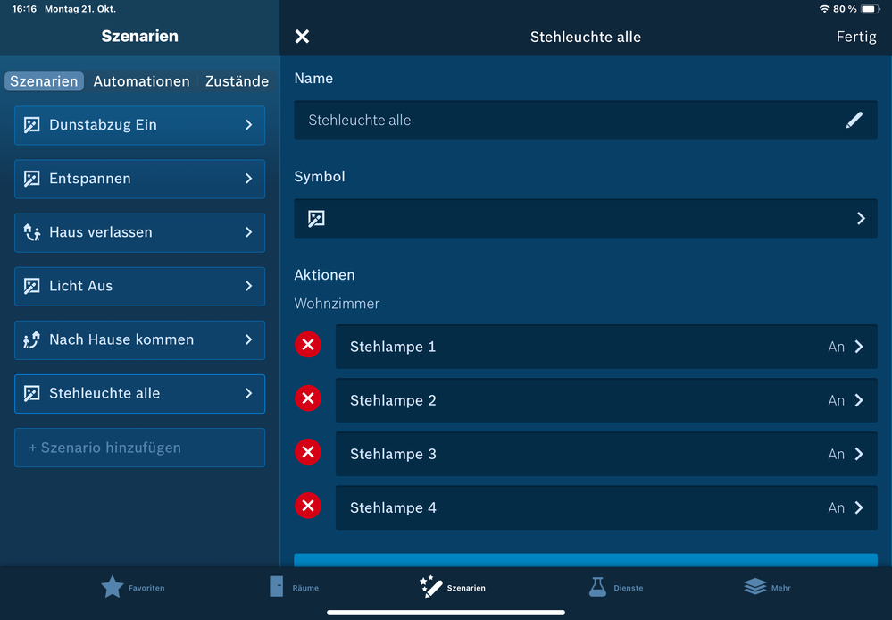The width and height of the screenshot is (892, 620).
Task: Switch to the Zustände tab
Action: [237, 81]
